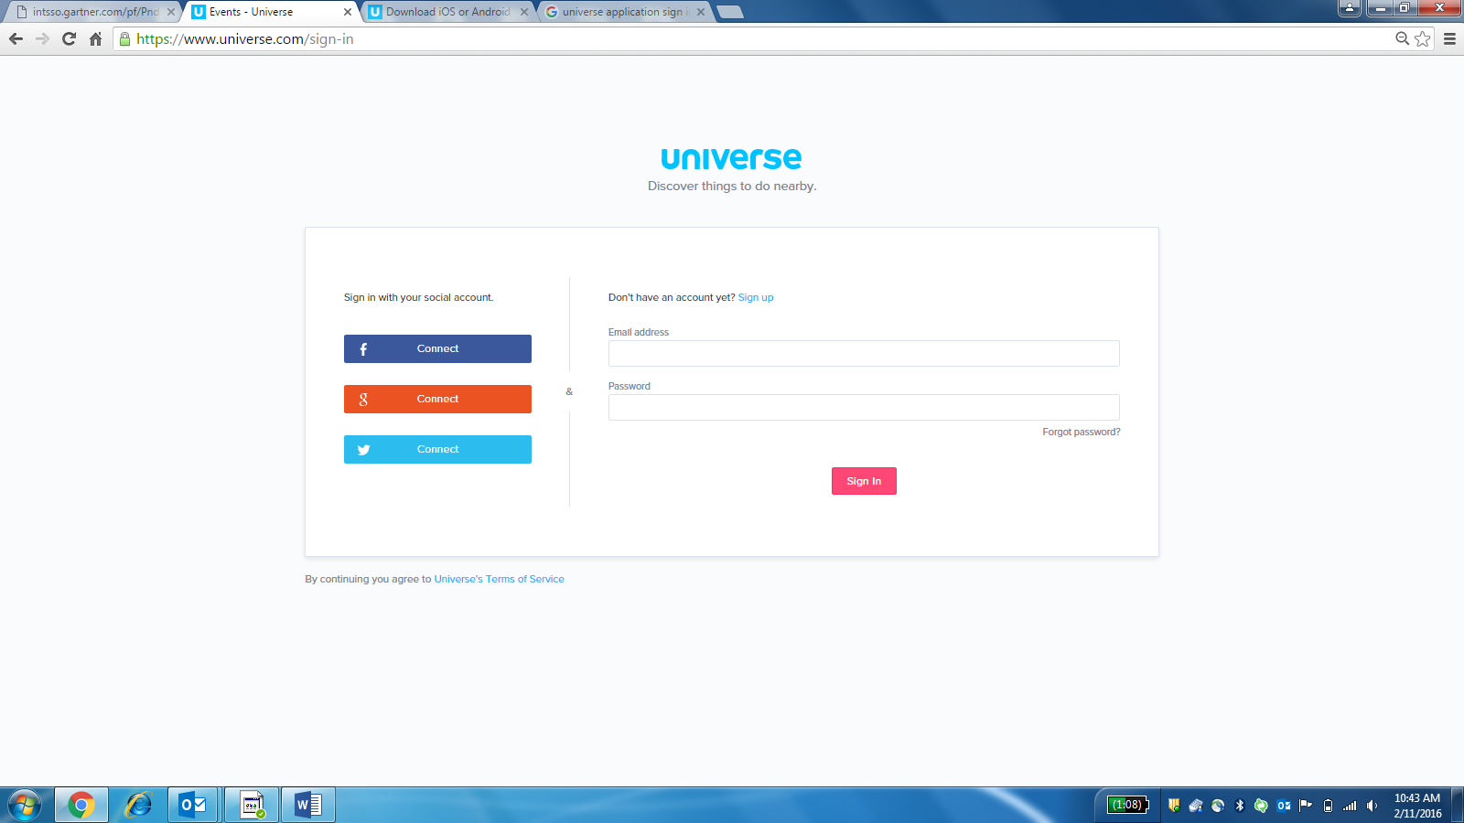
Task: Connect with Facebook account
Action: [x=437, y=348]
